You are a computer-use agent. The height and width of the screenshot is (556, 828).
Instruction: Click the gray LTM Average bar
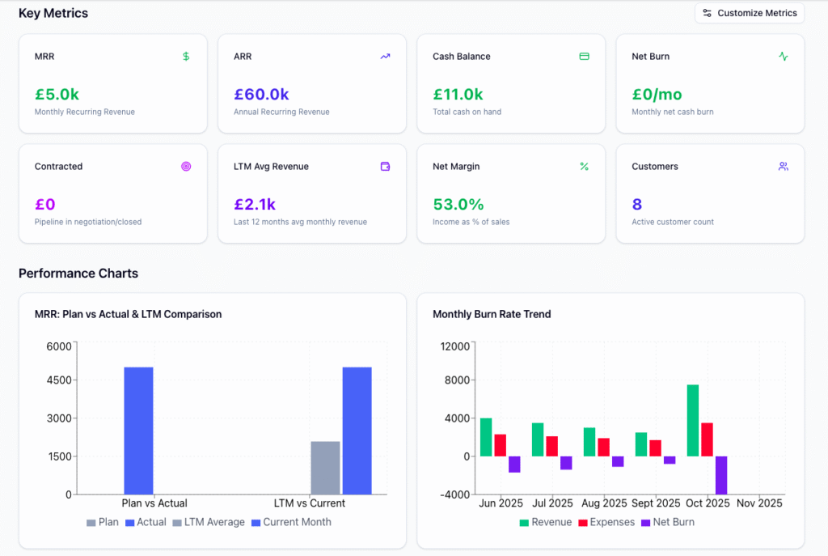click(x=325, y=468)
